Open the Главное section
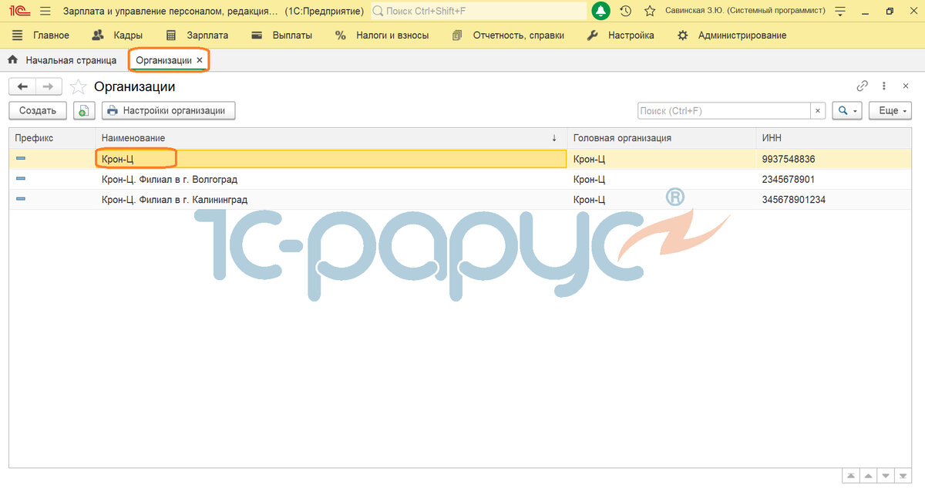This screenshot has height=489, width=925. click(41, 35)
